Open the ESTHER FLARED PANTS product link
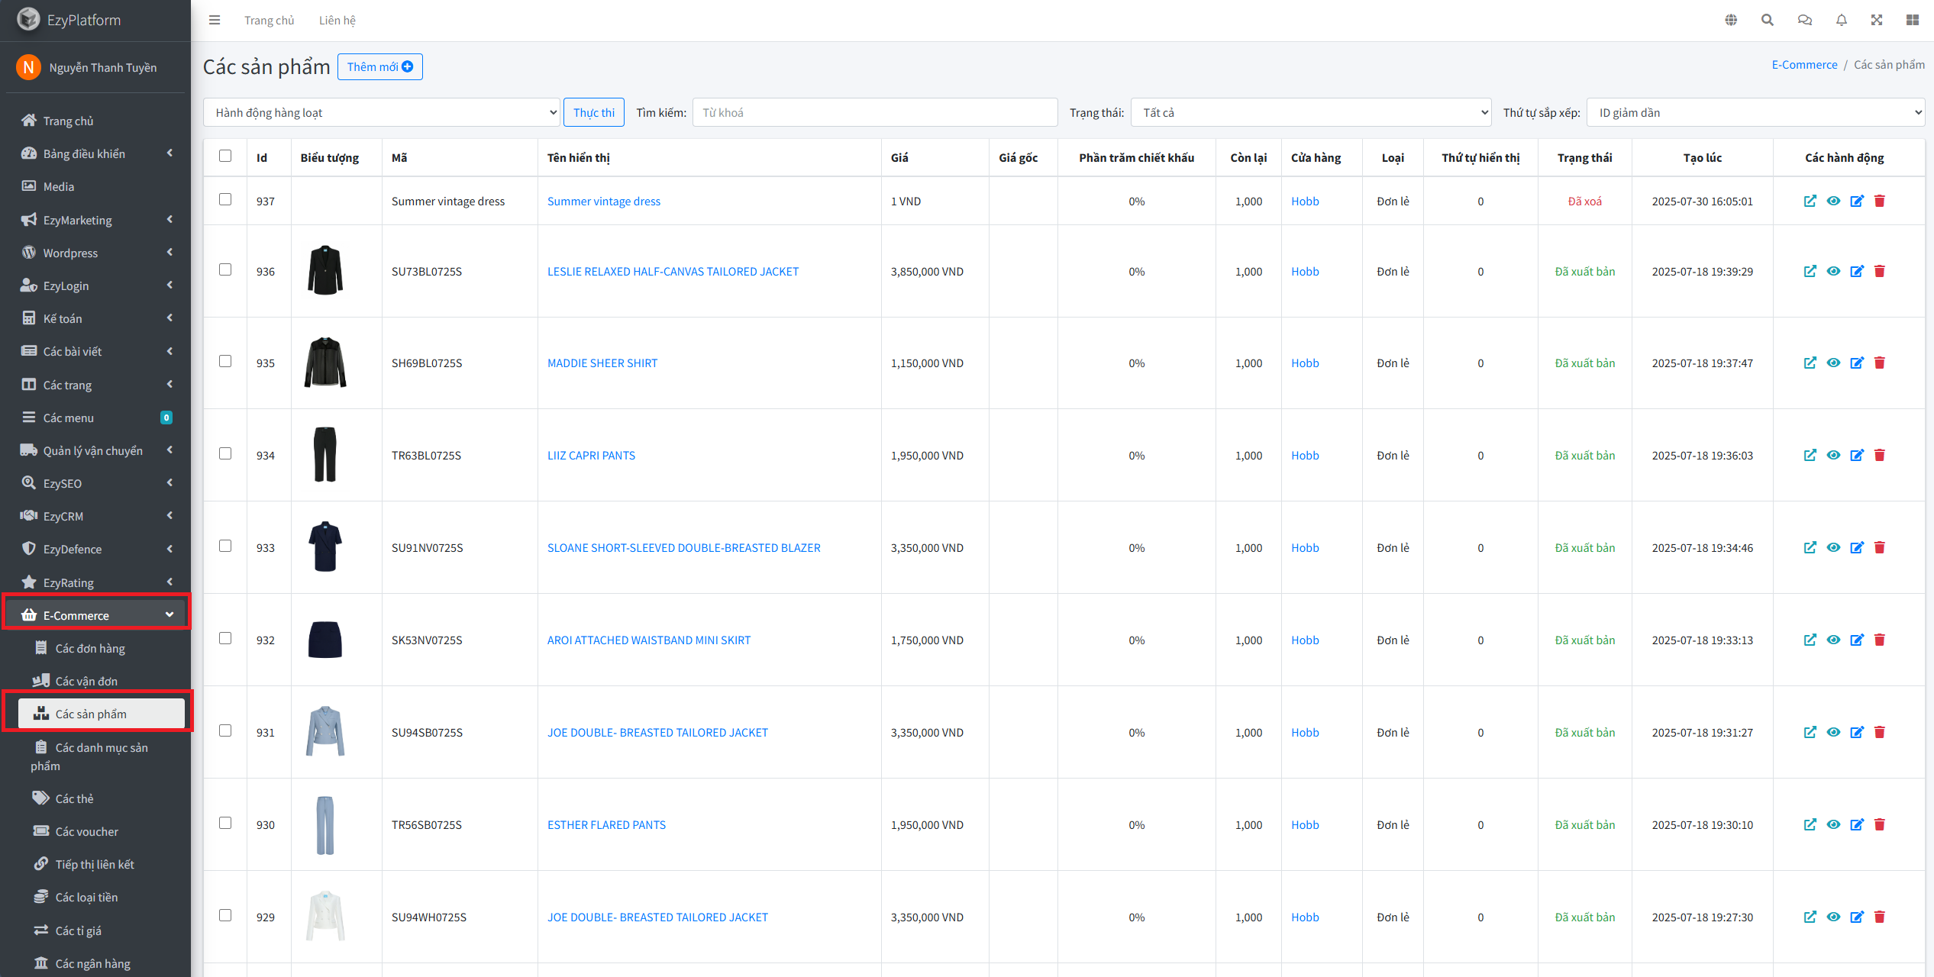The height and width of the screenshot is (977, 1934). 606,824
